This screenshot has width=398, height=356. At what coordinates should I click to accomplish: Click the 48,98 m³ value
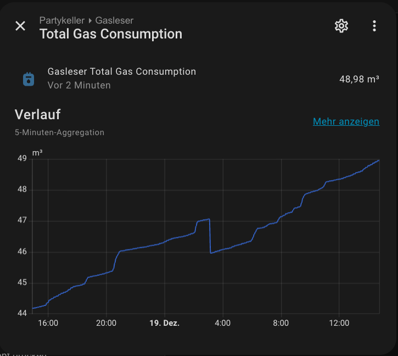point(359,79)
